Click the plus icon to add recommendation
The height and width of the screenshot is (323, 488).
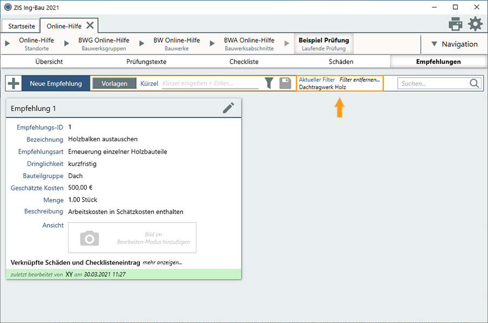[x=13, y=84]
